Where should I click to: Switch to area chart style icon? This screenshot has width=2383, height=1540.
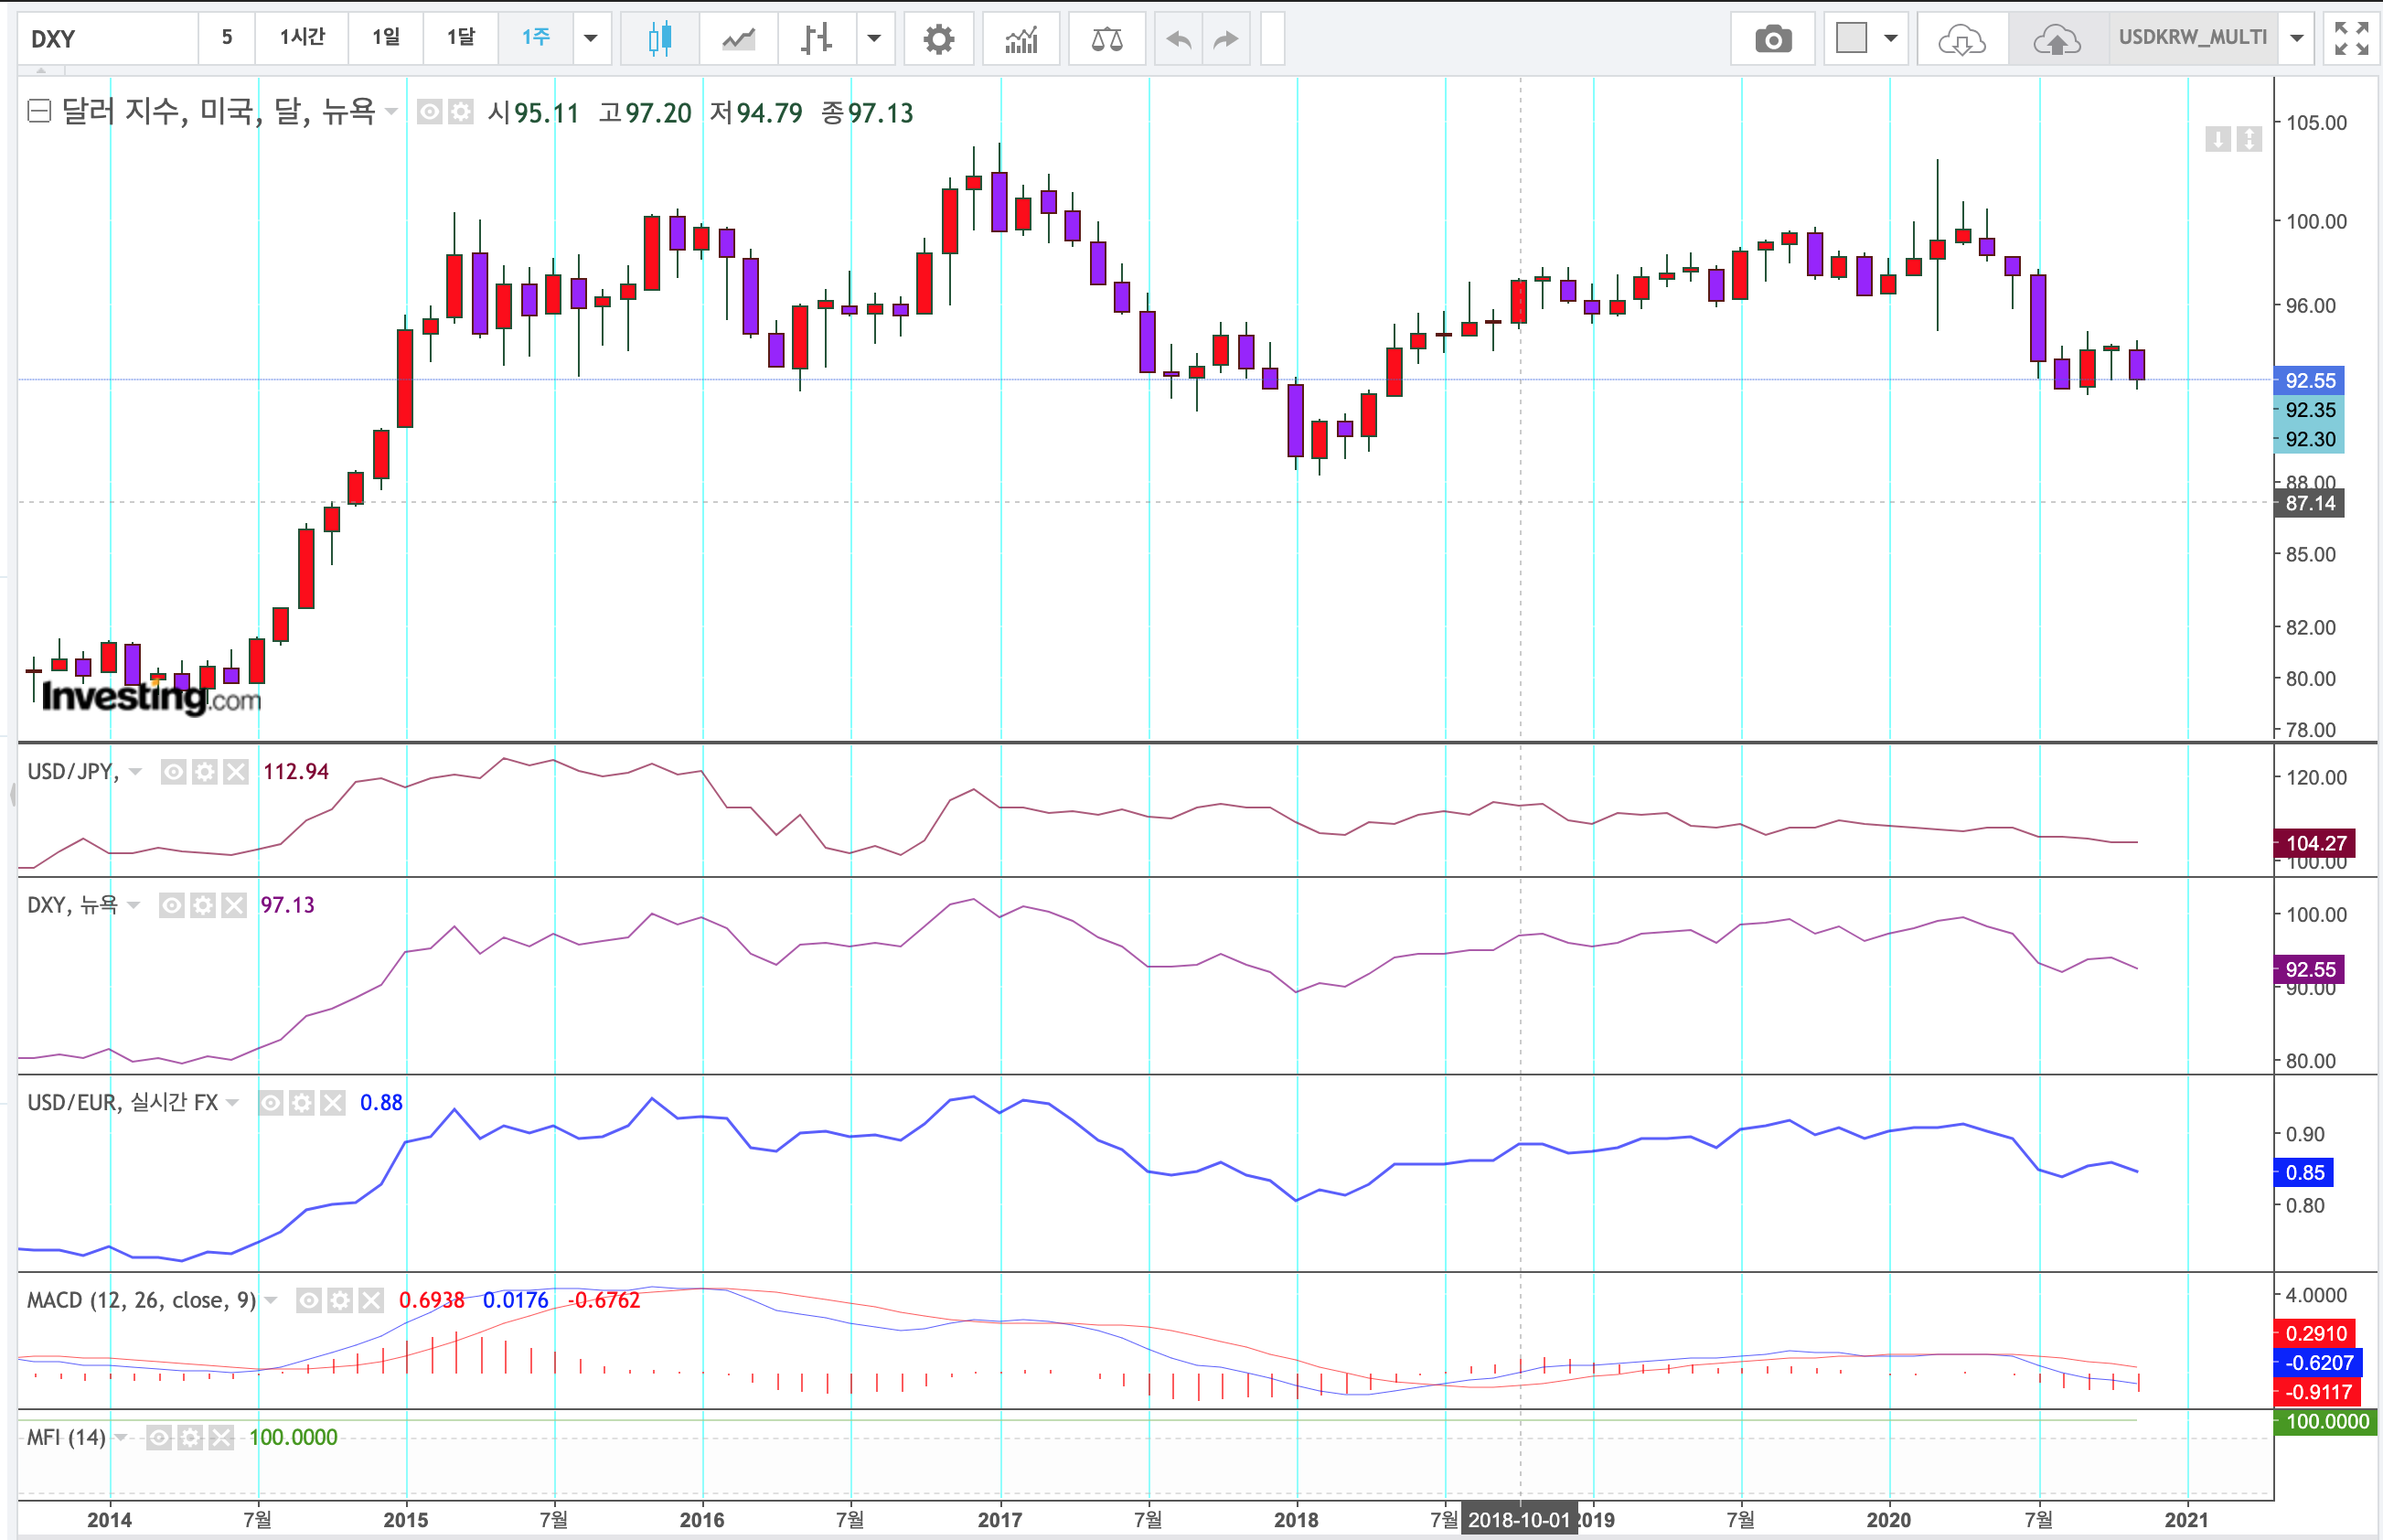[x=739, y=39]
